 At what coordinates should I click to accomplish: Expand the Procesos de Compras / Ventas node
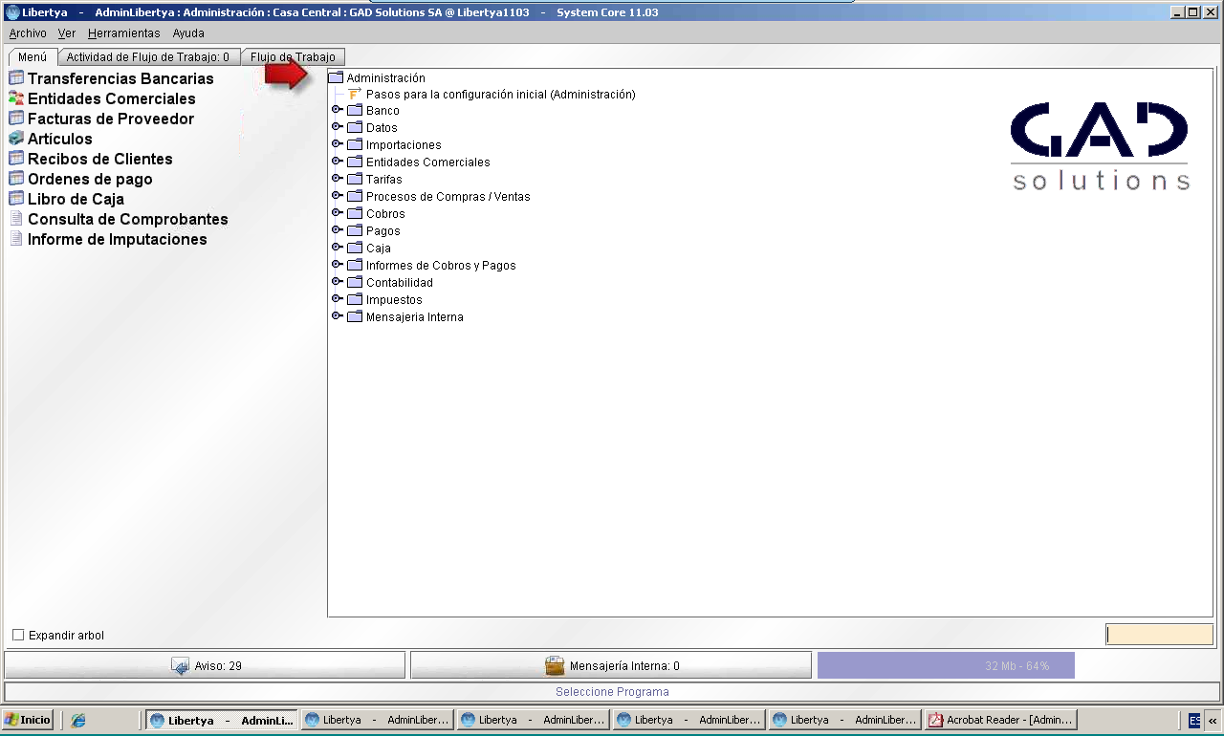pos(337,196)
